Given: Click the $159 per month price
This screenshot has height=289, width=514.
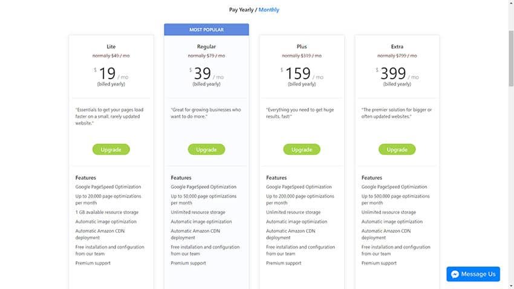Looking at the screenshot, I should (302, 73).
